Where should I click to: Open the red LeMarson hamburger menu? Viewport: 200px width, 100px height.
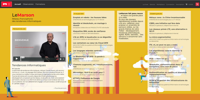(7, 4)
